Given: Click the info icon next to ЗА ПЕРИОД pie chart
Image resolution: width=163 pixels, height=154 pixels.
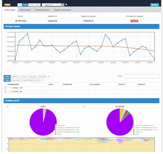Looking at the screenshot, I should (x=84, y=106).
